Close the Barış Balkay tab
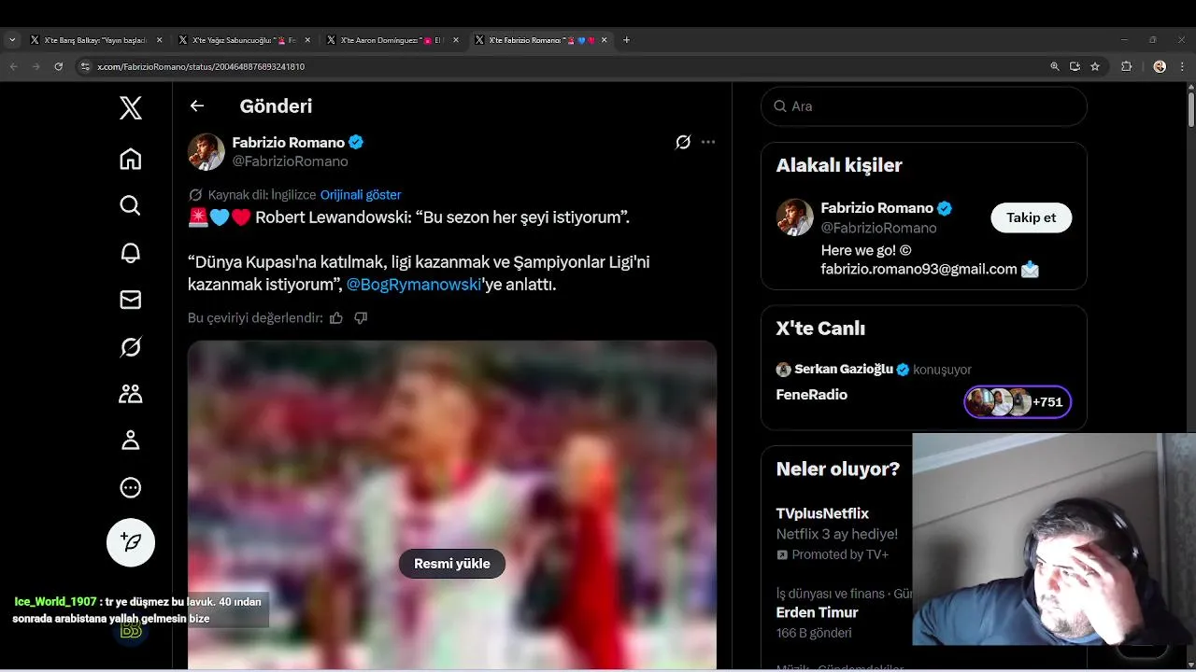The image size is (1196, 672). (x=159, y=40)
